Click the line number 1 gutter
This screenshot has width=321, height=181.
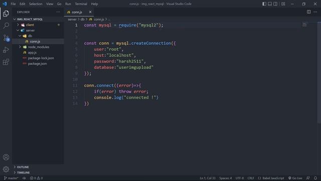[x=76, y=25]
